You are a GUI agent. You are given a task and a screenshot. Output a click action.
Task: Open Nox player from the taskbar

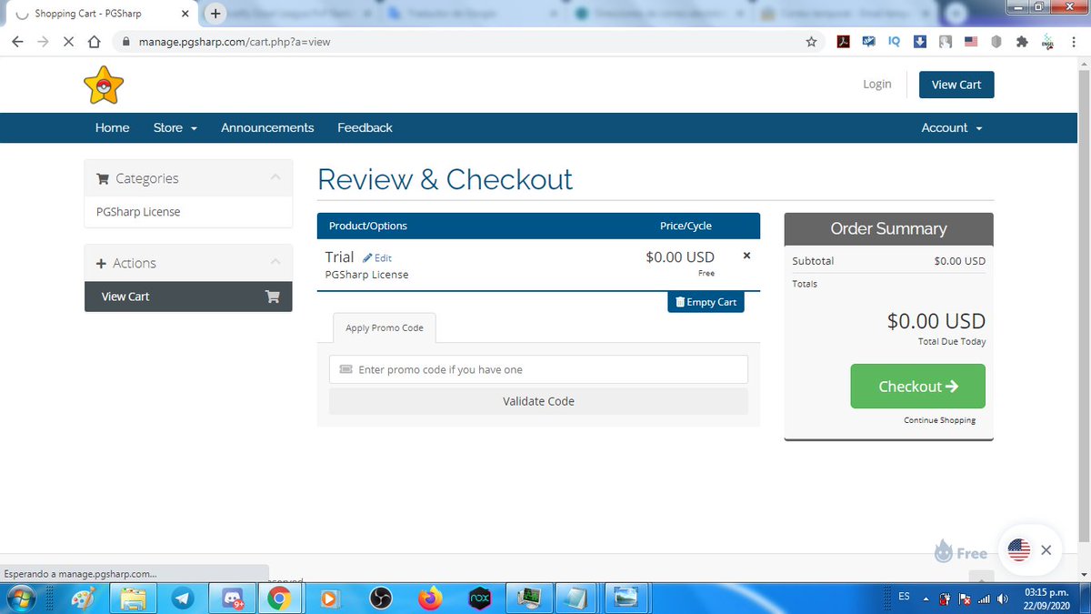479,598
